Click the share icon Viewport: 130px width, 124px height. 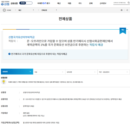pyautogui.click(x=127, y=10)
